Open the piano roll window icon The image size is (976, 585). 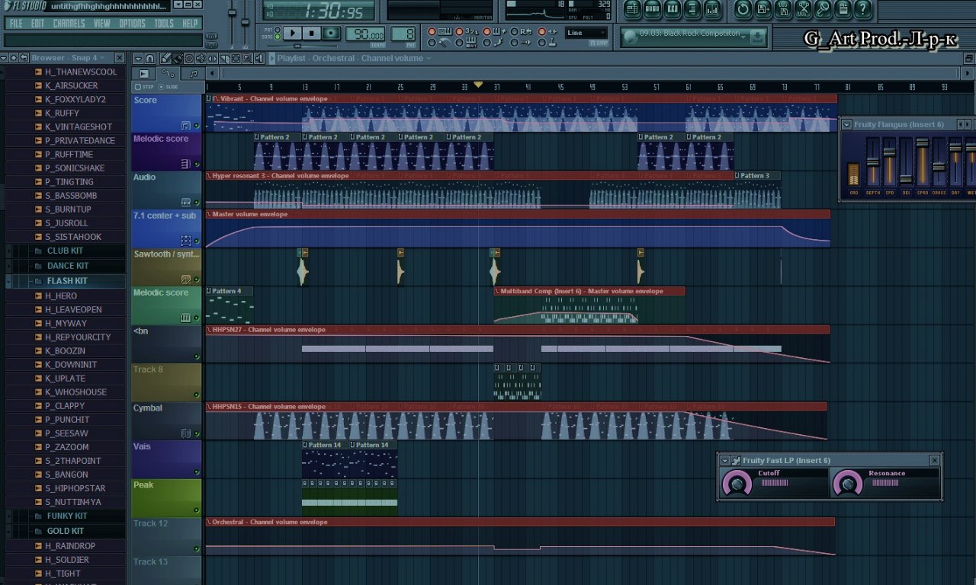coord(672,9)
